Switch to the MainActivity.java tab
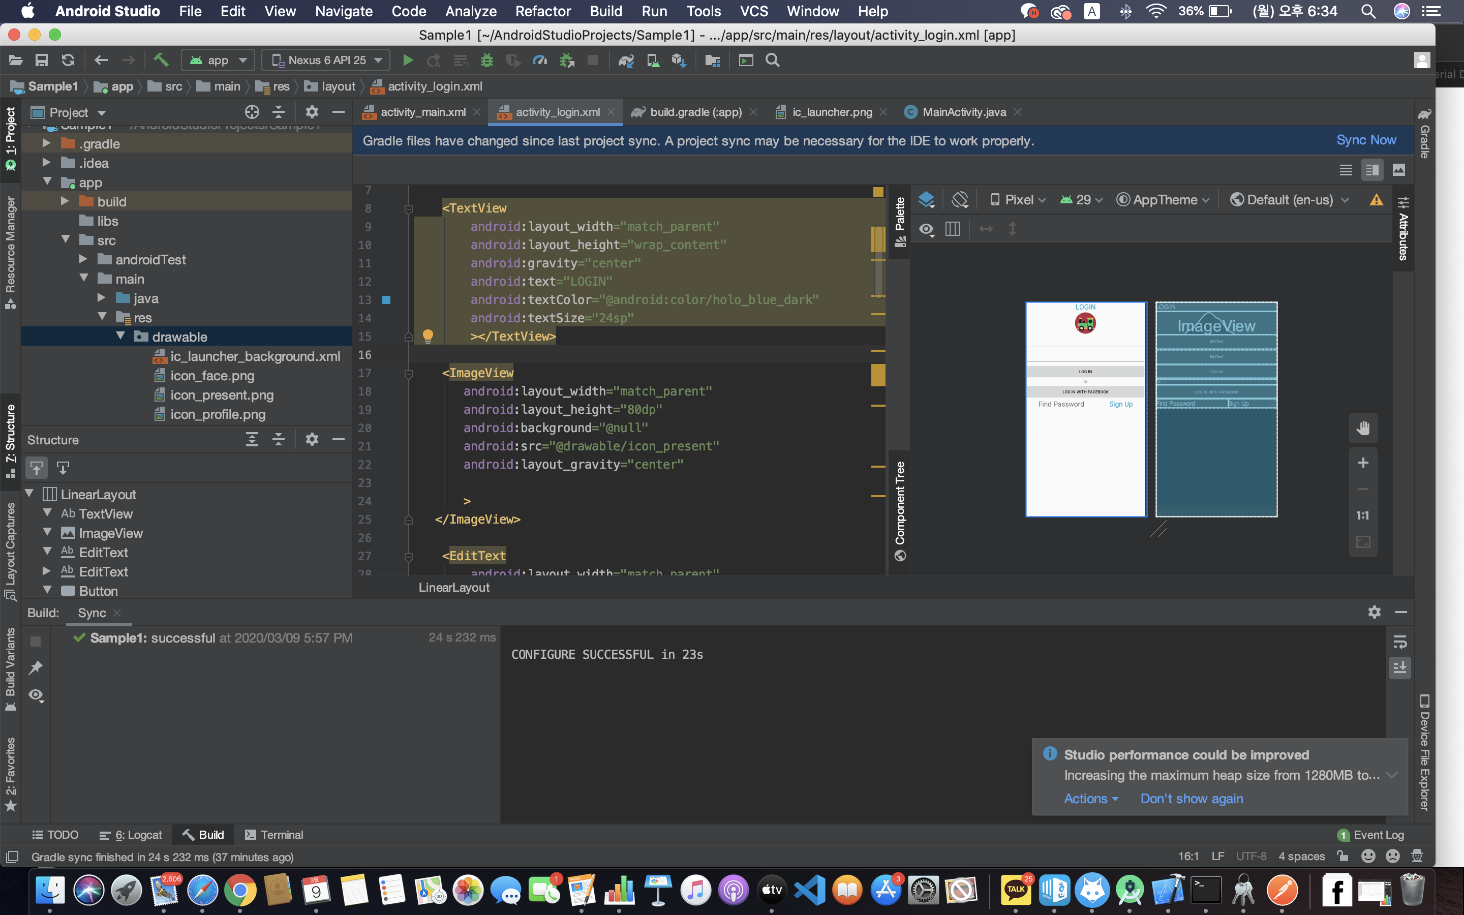The width and height of the screenshot is (1464, 915). pos(964,112)
